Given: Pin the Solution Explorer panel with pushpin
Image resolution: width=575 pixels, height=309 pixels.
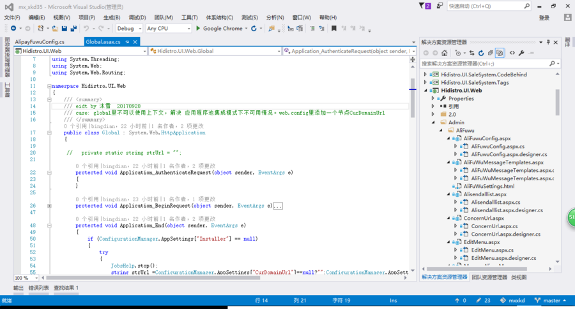Looking at the screenshot, I should (548, 42).
